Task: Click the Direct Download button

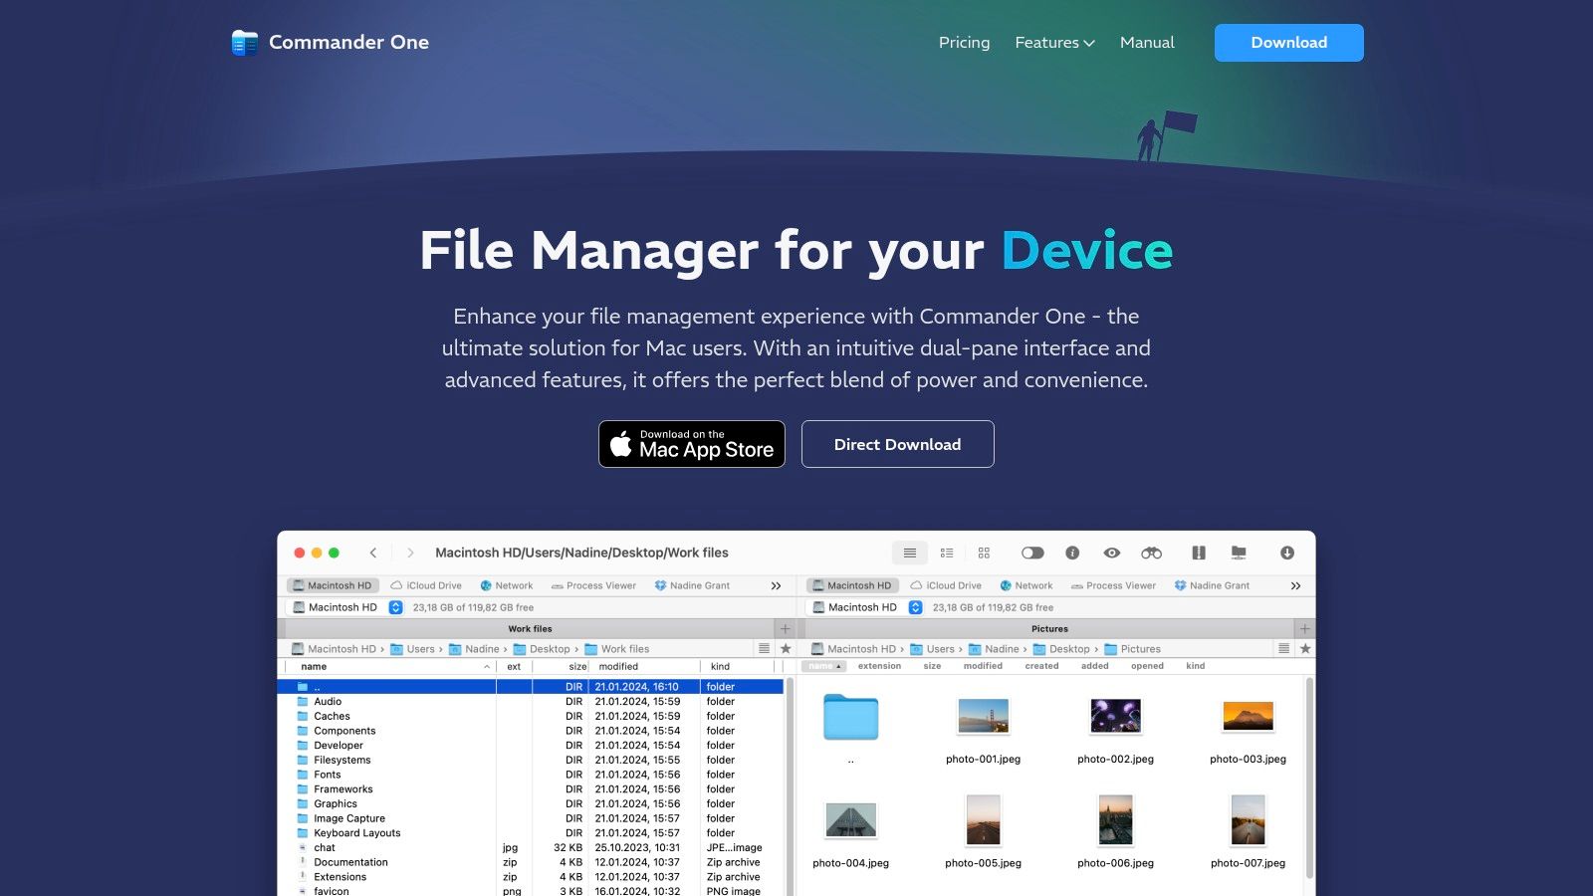Action: tap(897, 444)
